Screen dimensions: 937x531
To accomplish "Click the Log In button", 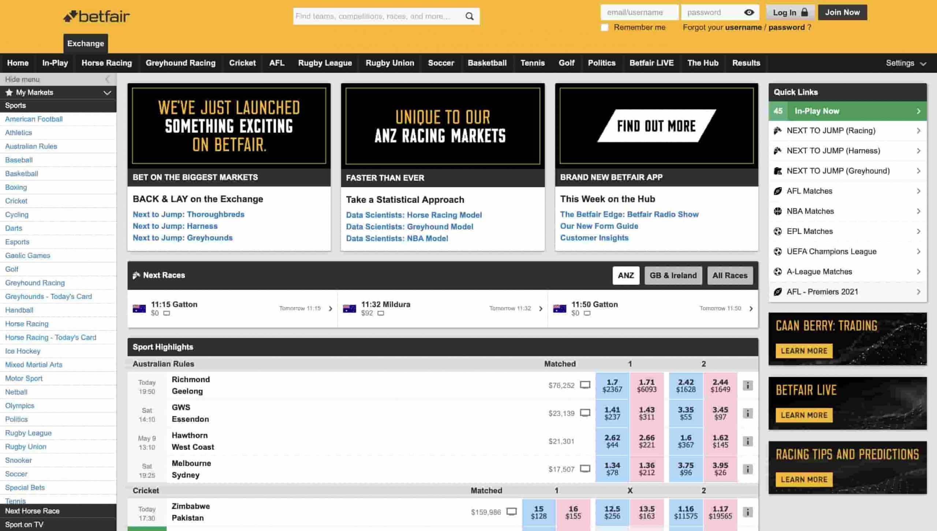I will tap(790, 12).
